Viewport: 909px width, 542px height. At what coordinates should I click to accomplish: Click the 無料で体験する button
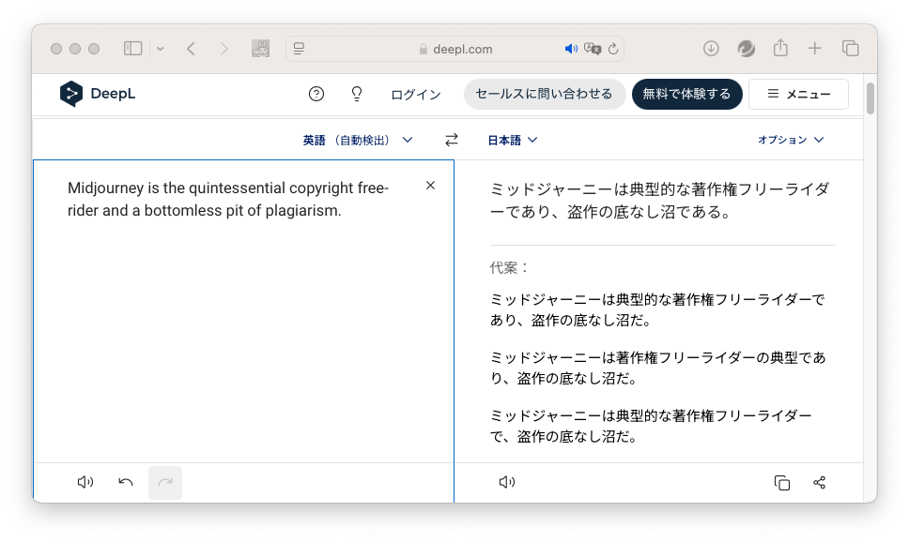687,94
